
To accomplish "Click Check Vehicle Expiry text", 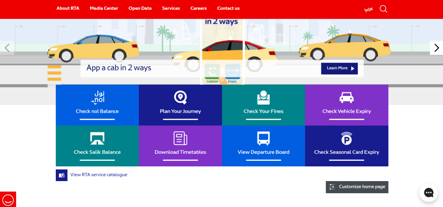I will 347,111.
